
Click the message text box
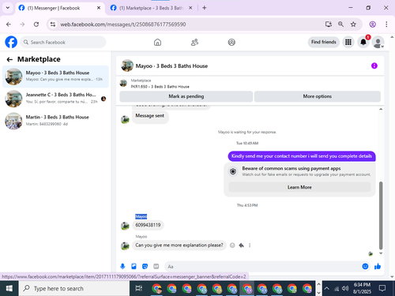click(262, 267)
